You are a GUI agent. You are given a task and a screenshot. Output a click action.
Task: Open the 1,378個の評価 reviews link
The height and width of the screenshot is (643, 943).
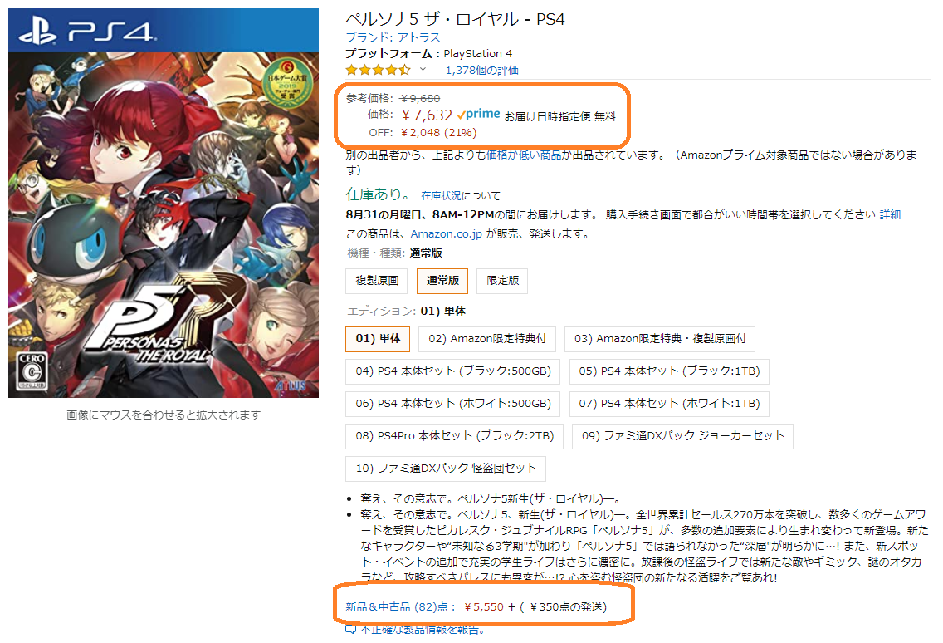[481, 70]
